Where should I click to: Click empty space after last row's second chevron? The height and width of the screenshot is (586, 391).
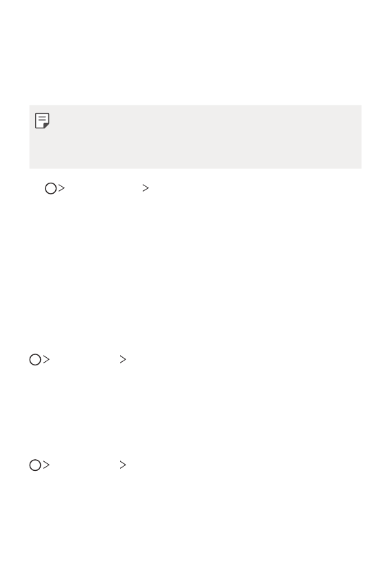click(243, 465)
